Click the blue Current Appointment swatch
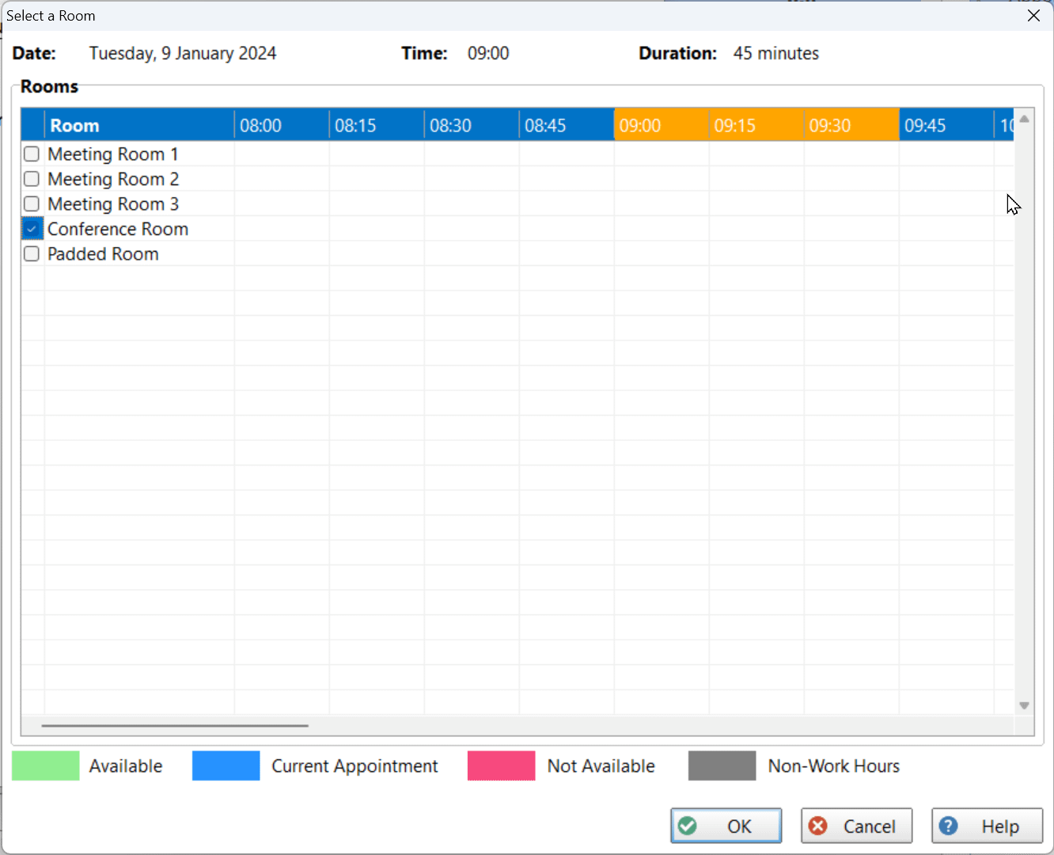 coord(226,766)
